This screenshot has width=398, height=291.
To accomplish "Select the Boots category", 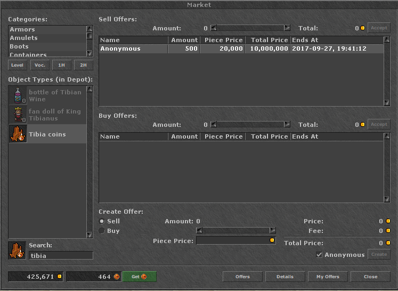I will (47, 46).
